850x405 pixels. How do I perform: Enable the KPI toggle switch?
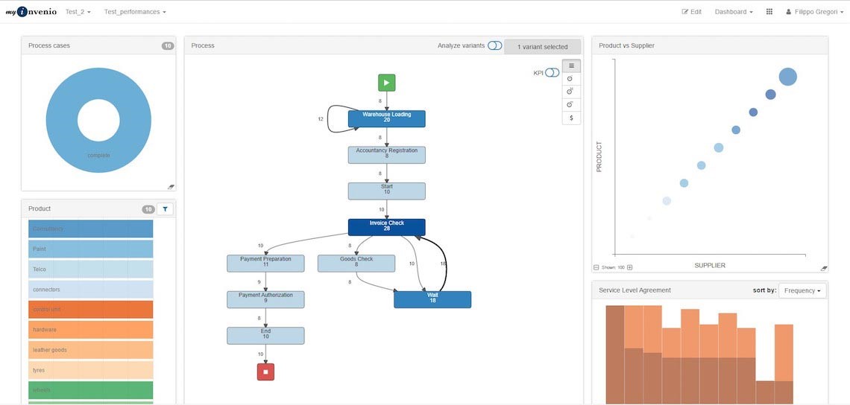point(552,73)
